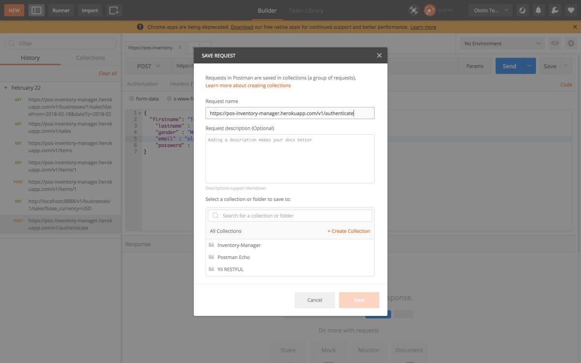Click the Create Collection link
The image size is (581, 363).
pos(349,231)
